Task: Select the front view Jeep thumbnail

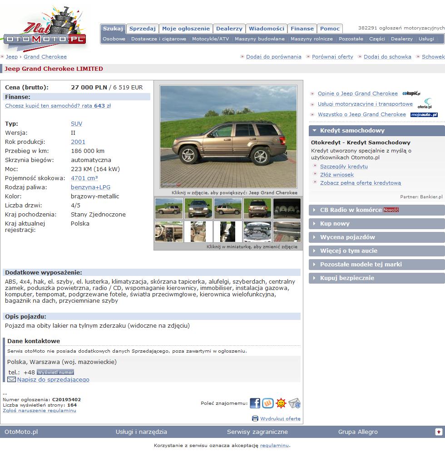Action: pyautogui.click(x=198, y=208)
